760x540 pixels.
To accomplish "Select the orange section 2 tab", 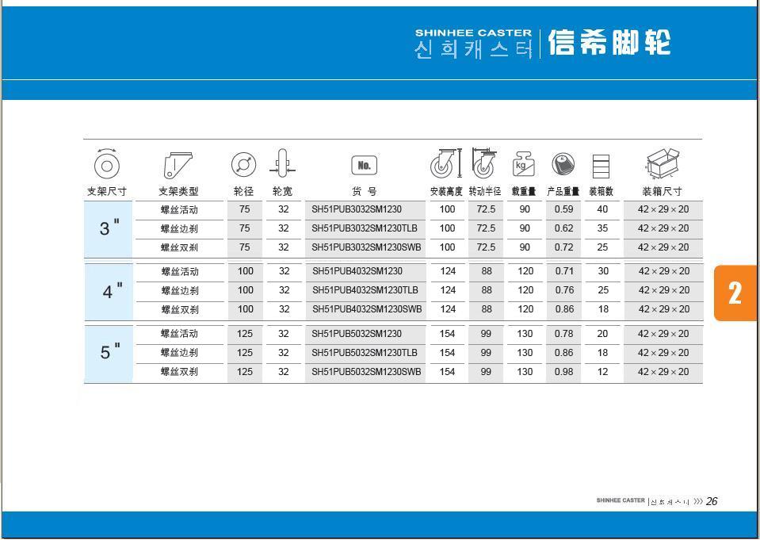I will [x=735, y=293].
